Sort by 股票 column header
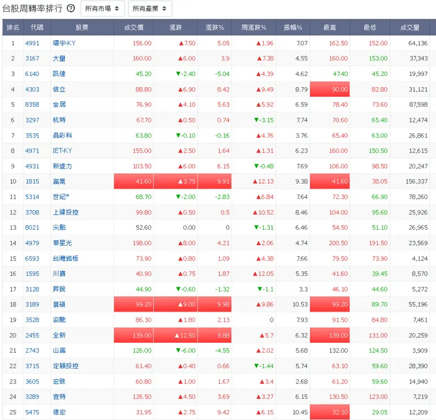This screenshot has height=420, width=436. point(82,27)
